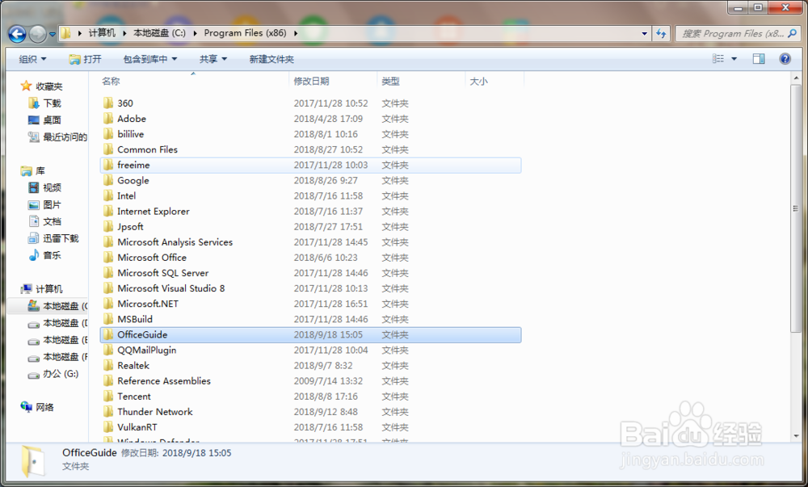Click the file list scroll-up arrow
Screen dimensions: 808x487
point(796,79)
